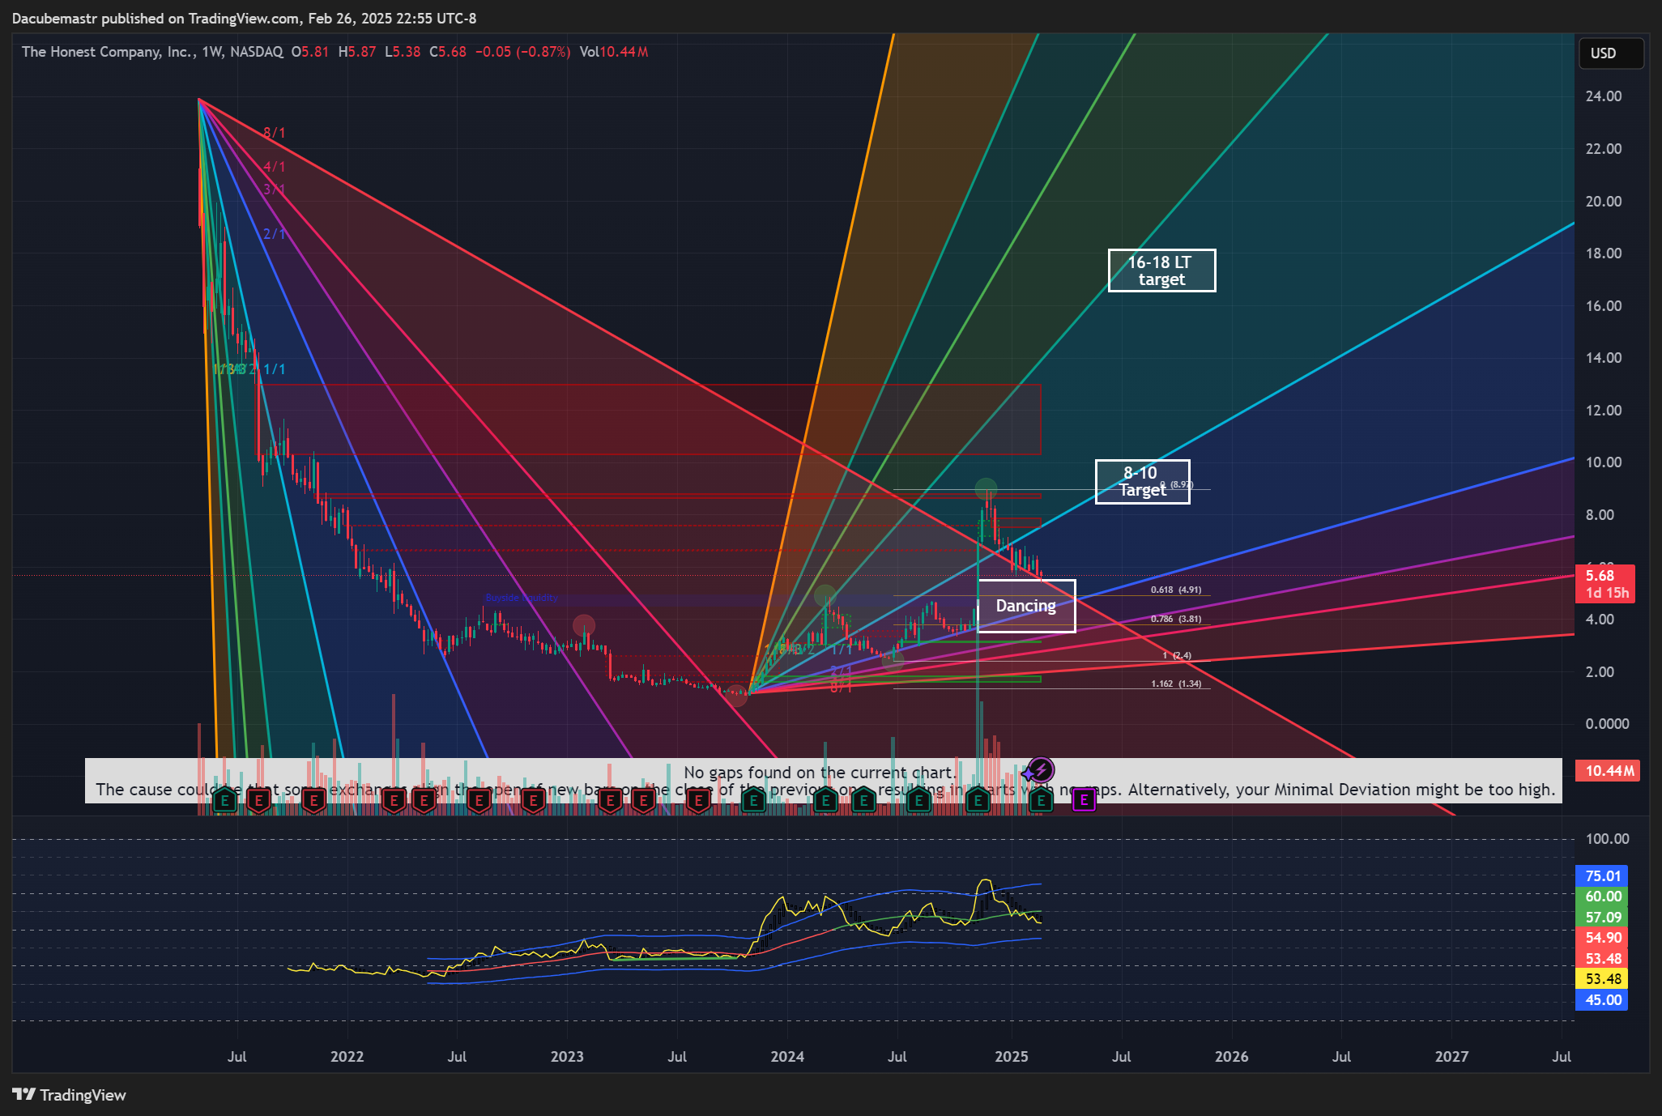
Task: Click the green circle at the 8.97 peak
Action: (986, 488)
